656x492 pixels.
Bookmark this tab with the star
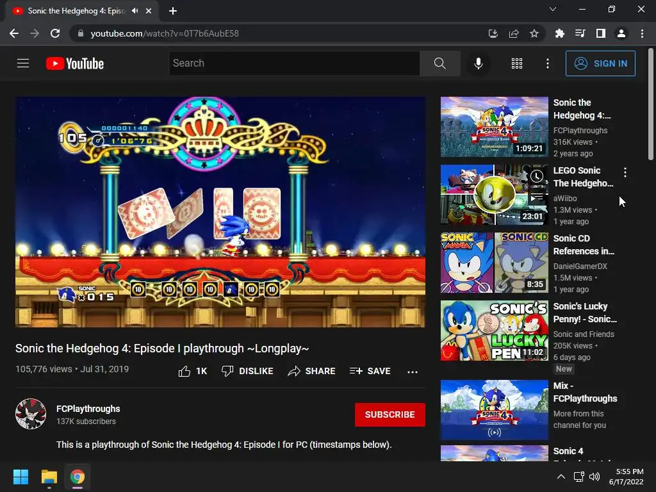click(x=534, y=33)
